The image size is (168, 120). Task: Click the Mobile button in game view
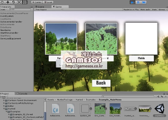(x=142, y=58)
